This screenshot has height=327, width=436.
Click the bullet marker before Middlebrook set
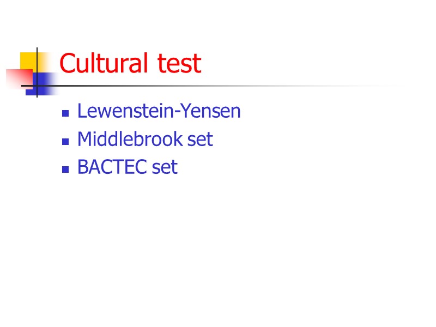(65, 142)
